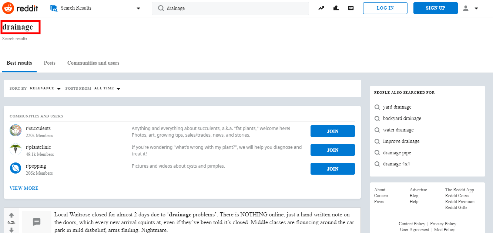
Task: Open the All bar-chart icon
Action: 336,8
